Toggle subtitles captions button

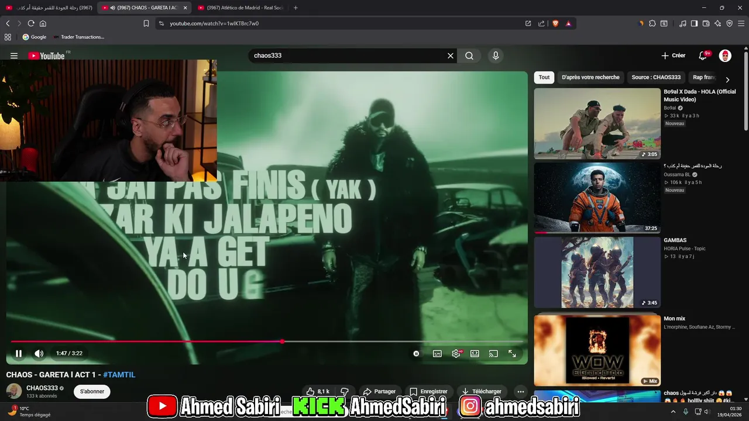(437, 353)
